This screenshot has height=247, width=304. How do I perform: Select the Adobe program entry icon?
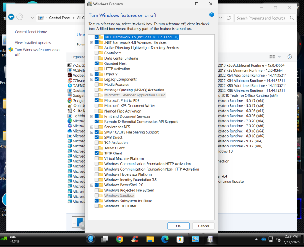[x=70, y=76]
